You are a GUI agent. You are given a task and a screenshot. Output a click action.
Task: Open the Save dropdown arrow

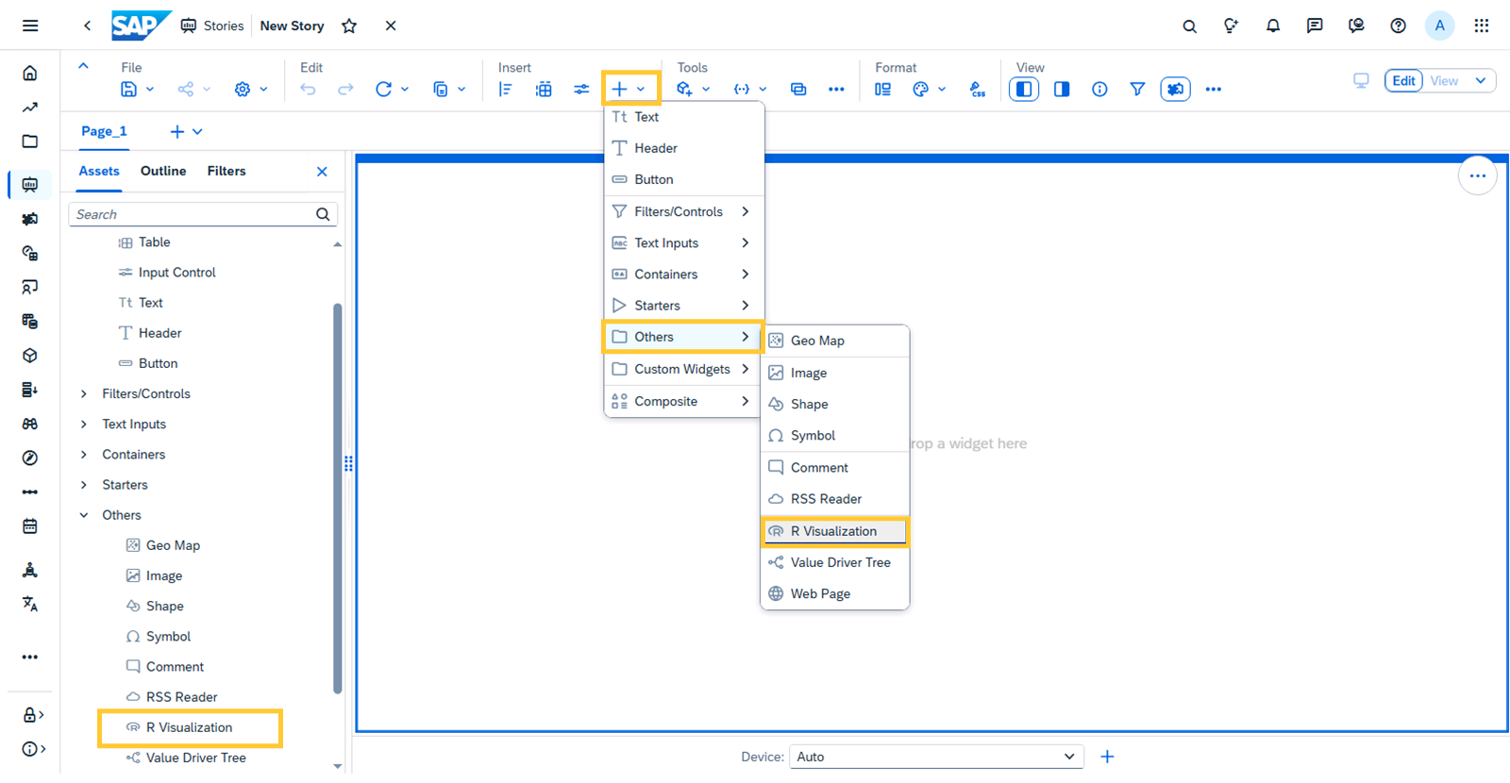150,89
